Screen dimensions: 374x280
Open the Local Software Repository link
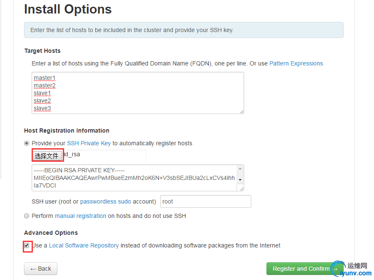point(83,245)
